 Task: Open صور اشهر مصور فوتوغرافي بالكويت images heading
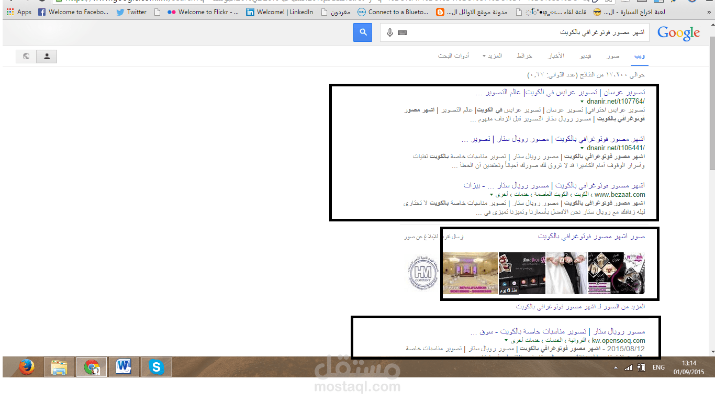point(591,237)
